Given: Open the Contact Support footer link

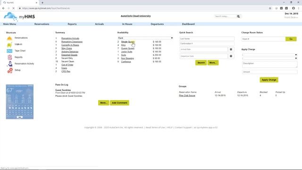Looking at the screenshot, I should click(x=183, y=127).
